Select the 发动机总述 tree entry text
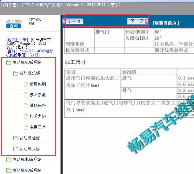Viewport: 194px width, 174px height. [30, 73]
